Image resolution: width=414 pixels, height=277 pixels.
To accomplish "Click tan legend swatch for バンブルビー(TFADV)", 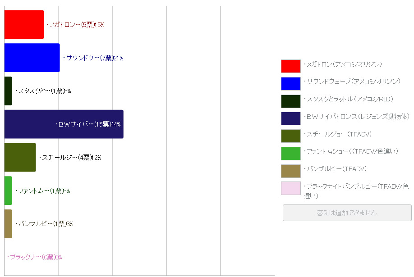I will (291, 171).
